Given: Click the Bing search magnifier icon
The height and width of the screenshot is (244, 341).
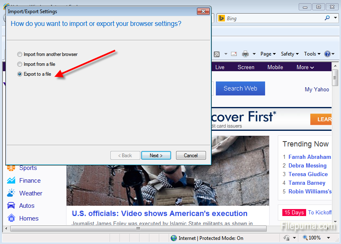Looking at the screenshot, I should [x=327, y=18].
